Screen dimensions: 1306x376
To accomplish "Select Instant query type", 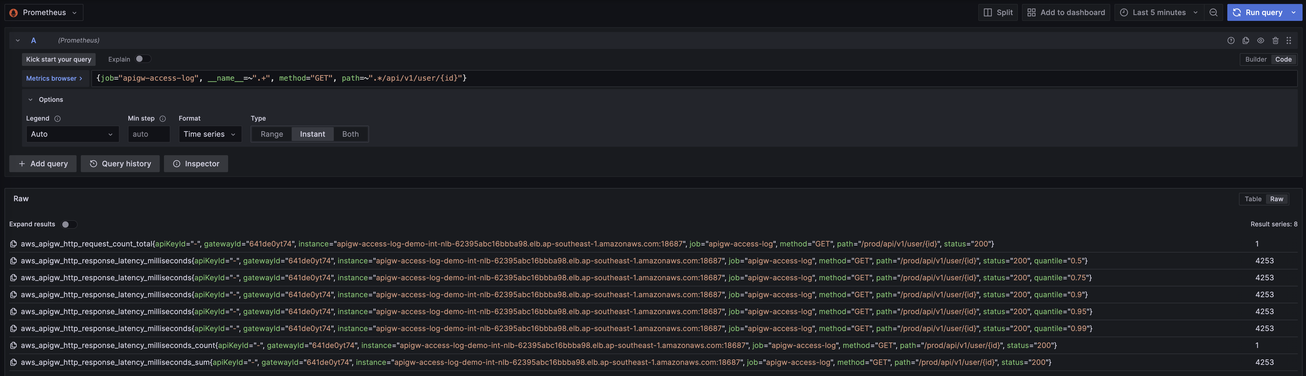I will 312,134.
